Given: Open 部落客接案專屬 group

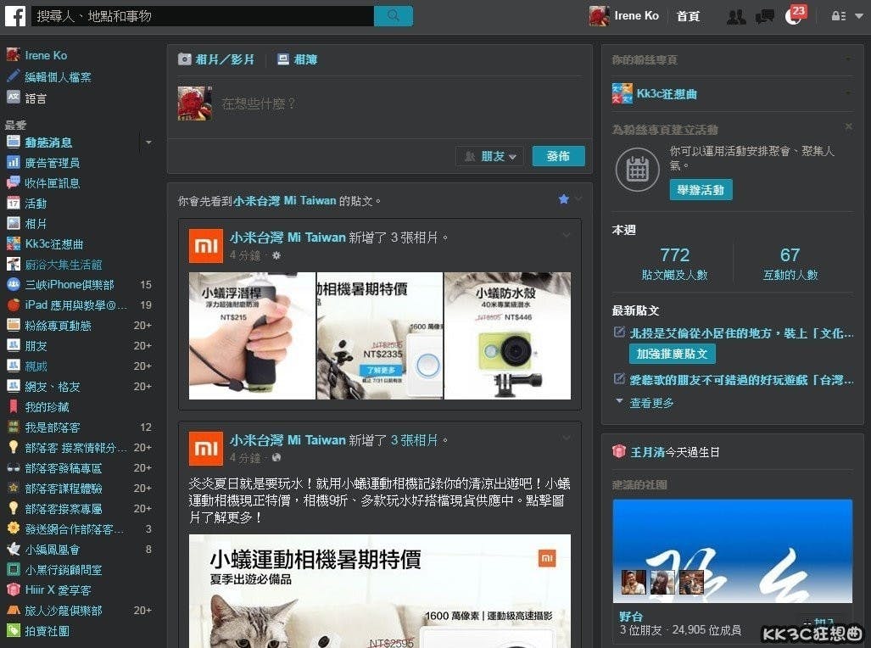Looking at the screenshot, I should (x=64, y=509).
